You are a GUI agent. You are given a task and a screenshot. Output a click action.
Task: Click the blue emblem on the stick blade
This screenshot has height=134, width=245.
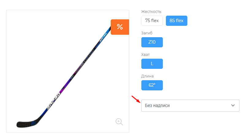[33, 123]
